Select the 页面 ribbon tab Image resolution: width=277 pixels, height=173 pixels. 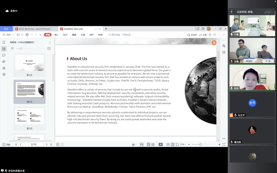tap(83, 35)
